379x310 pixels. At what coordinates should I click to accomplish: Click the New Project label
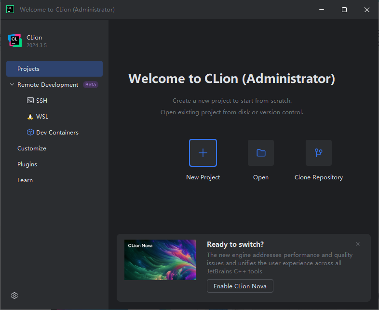tap(203, 177)
